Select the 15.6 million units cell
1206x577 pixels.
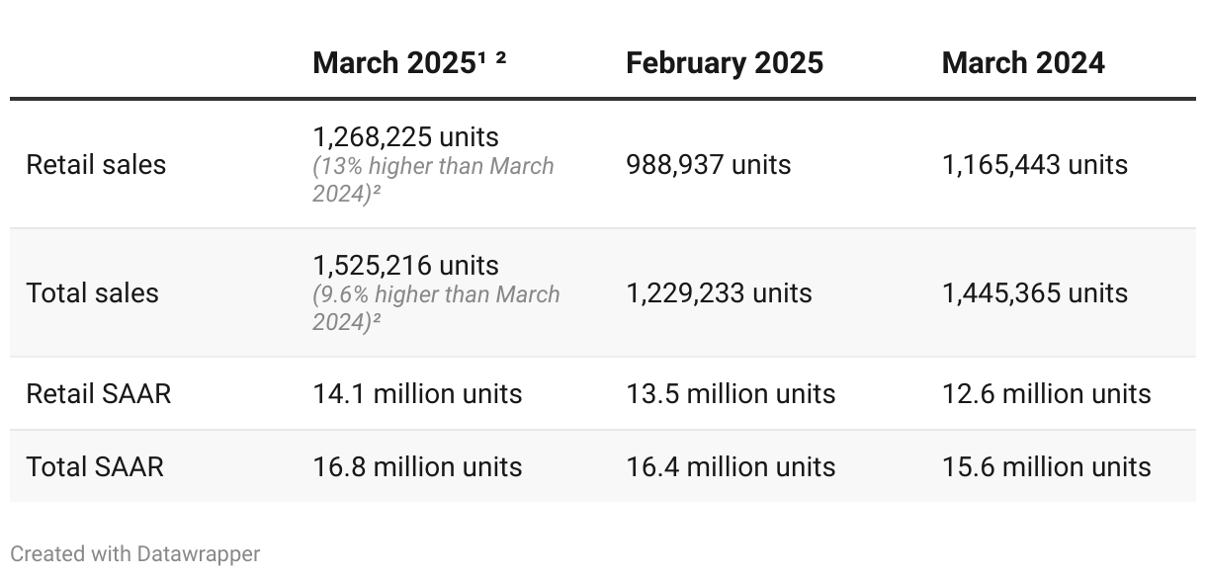(x=1047, y=466)
